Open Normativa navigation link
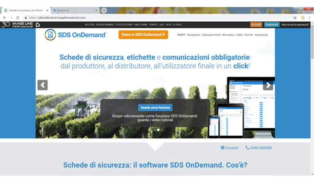Viewport: 314px width, 185px height. [x=228, y=35]
